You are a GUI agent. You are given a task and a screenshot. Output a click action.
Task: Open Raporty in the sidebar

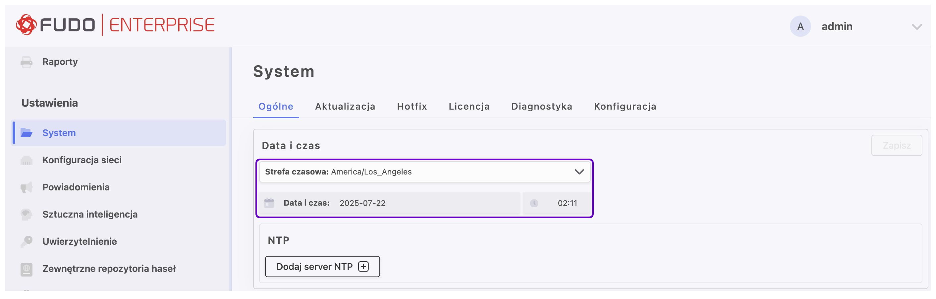pos(60,62)
